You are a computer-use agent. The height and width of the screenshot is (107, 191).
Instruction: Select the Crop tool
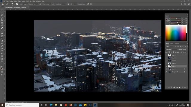coord(2,20)
